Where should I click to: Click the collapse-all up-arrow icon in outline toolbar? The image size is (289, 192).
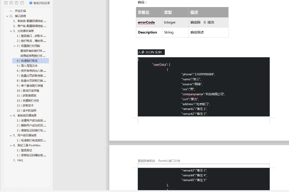tap(11, 3)
